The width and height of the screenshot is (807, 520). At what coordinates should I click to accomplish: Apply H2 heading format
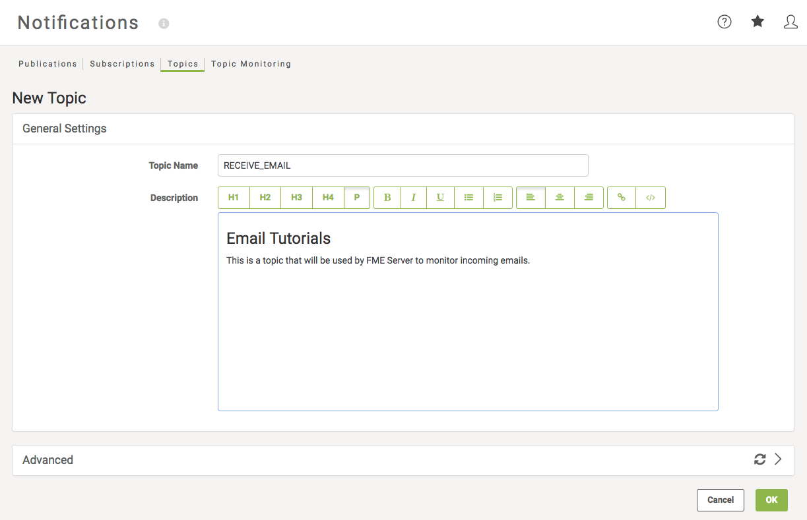(265, 198)
